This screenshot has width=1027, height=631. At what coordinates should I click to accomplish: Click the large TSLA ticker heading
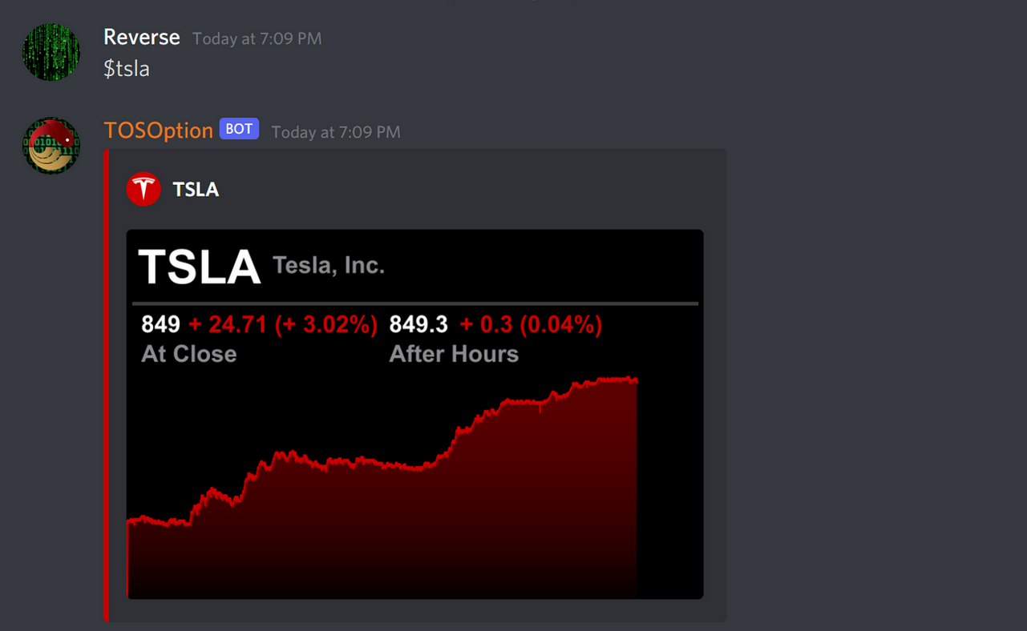200,267
